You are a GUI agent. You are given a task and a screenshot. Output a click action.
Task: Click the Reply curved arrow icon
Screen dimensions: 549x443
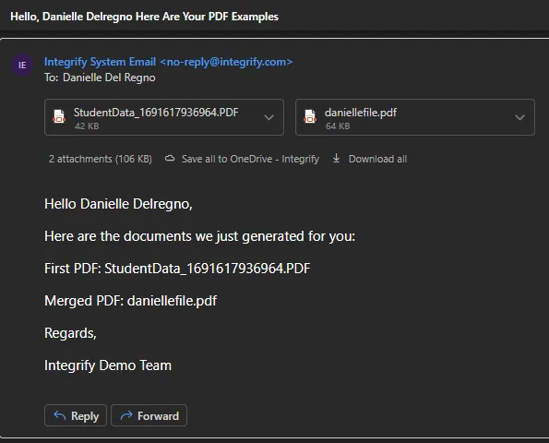(60, 415)
